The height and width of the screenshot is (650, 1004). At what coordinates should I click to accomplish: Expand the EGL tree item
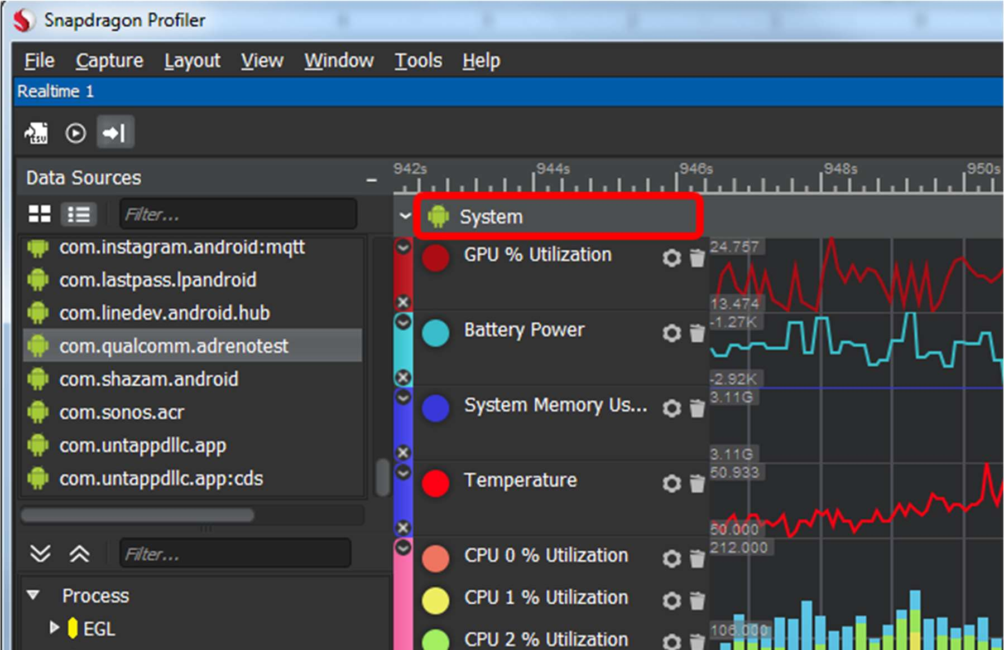click(54, 628)
